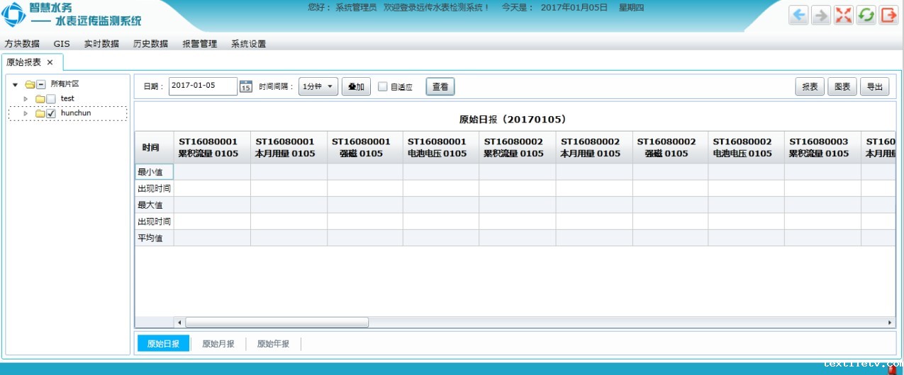Close the 原始报表 tab
The image size is (904, 375).
click(50, 62)
